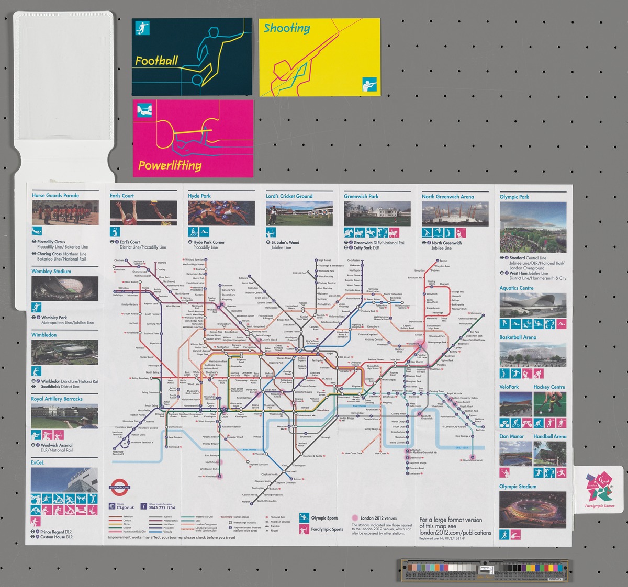The image size is (628, 587).
Task: Click the Earls Court venue photo
Action: click(x=143, y=213)
